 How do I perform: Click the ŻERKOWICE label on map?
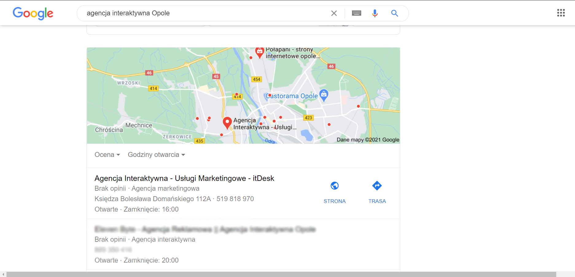[x=177, y=137]
